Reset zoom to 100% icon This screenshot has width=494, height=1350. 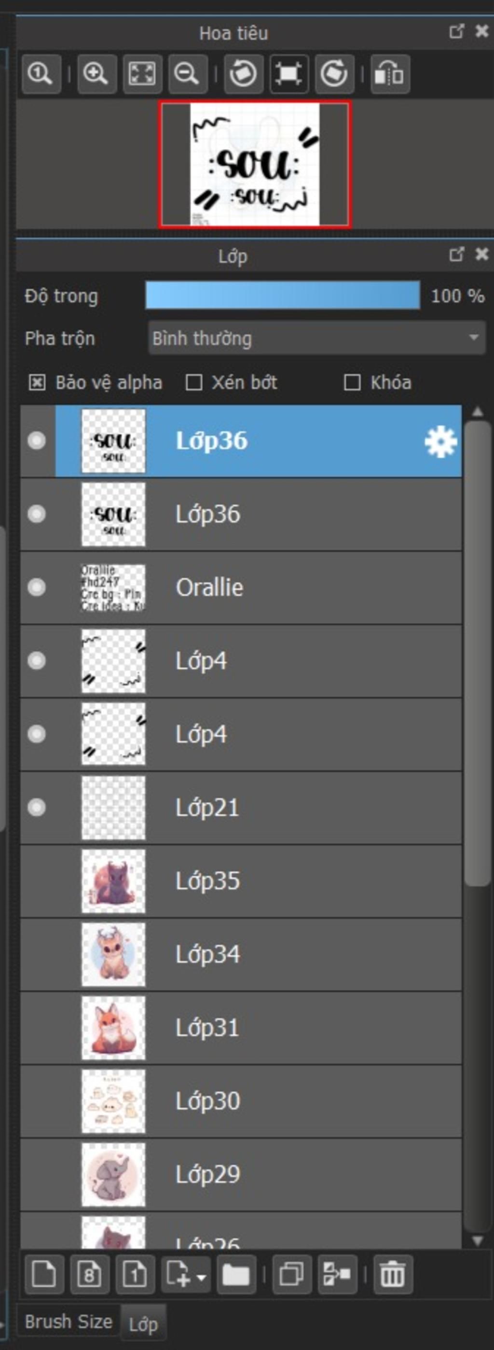pos(41,74)
